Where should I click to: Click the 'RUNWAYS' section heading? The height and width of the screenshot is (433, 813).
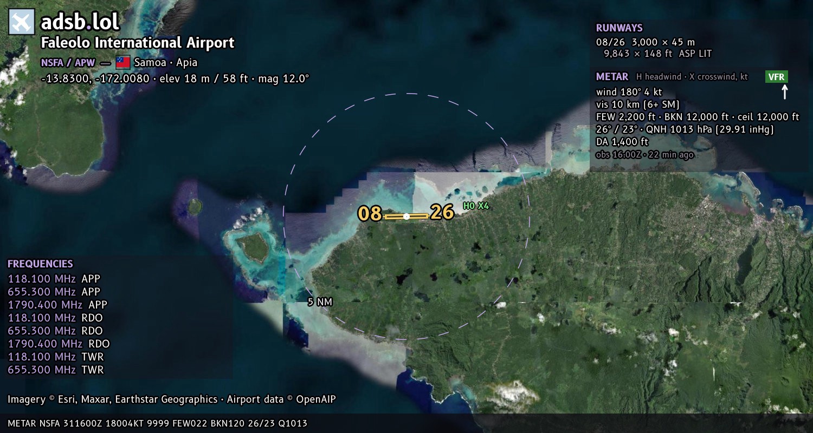tap(620, 28)
